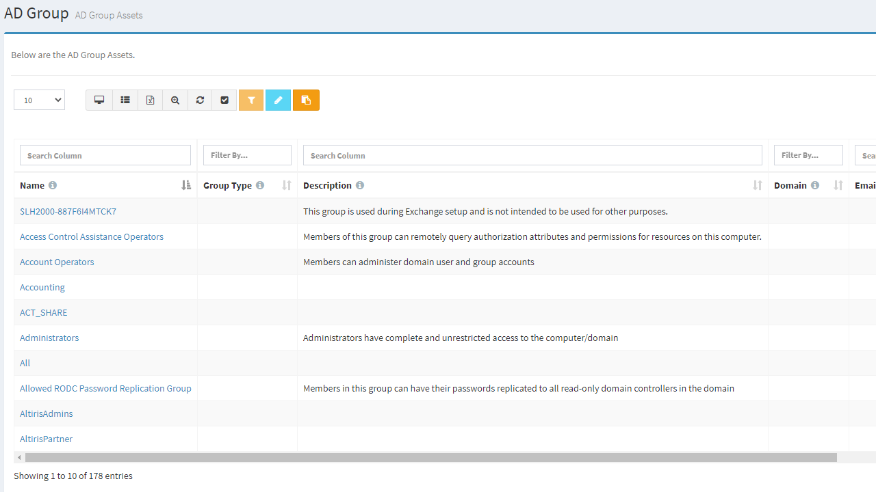Sort by Name column sort icon

[x=186, y=185]
